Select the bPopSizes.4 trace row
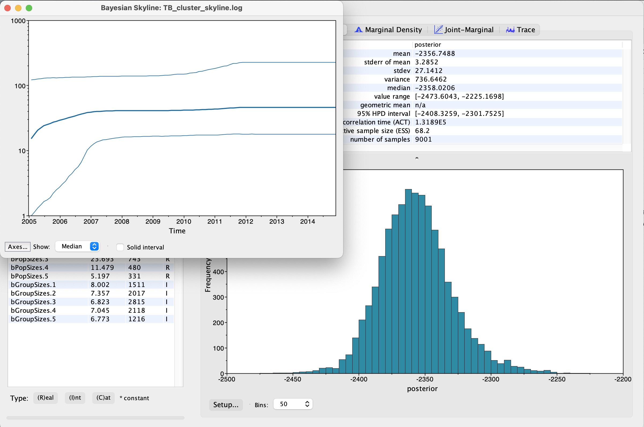The width and height of the screenshot is (644, 427). (91, 267)
